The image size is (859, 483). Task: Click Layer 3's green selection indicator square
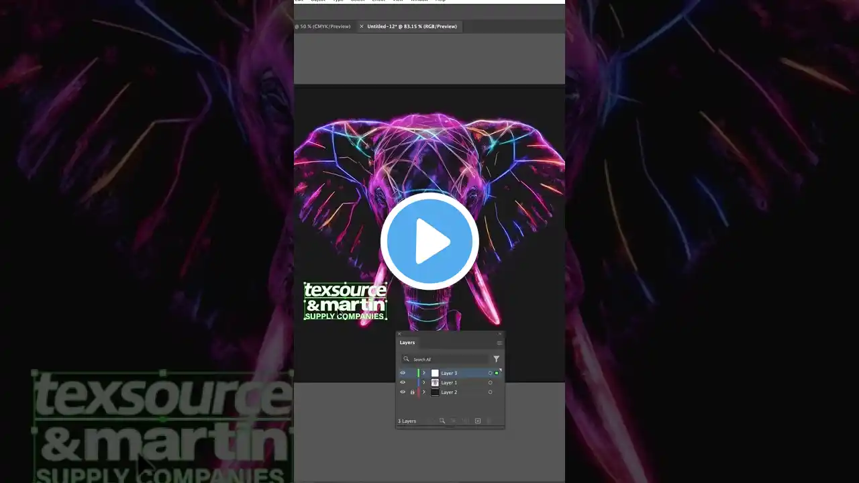tap(497, 373)
